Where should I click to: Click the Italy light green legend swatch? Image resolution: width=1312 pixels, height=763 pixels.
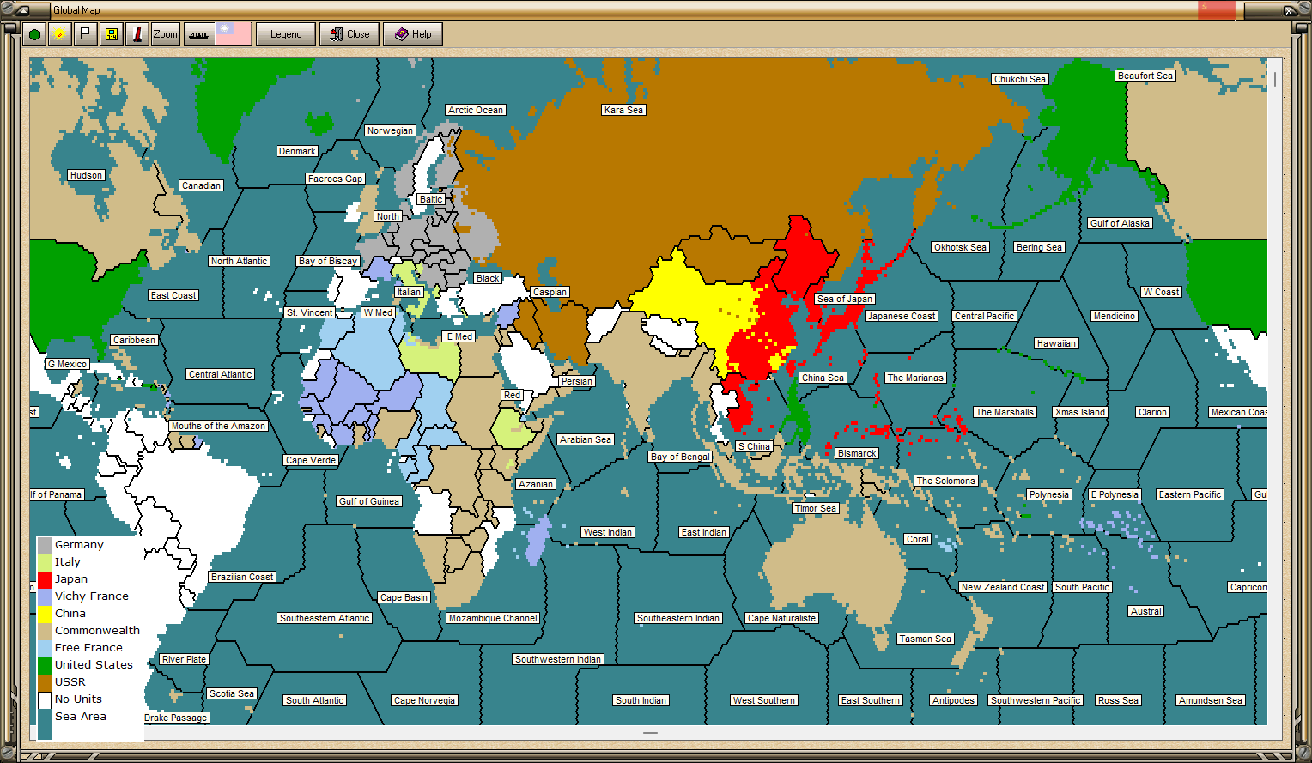45,562
